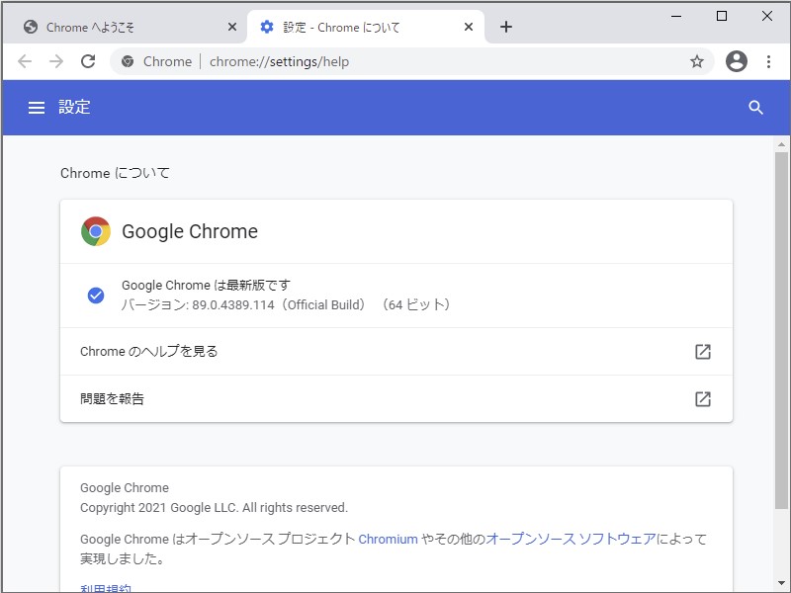This screenshot has height=593, width=791.
Task: Click the Google Chrome logo icon
Action: point(95,230)
